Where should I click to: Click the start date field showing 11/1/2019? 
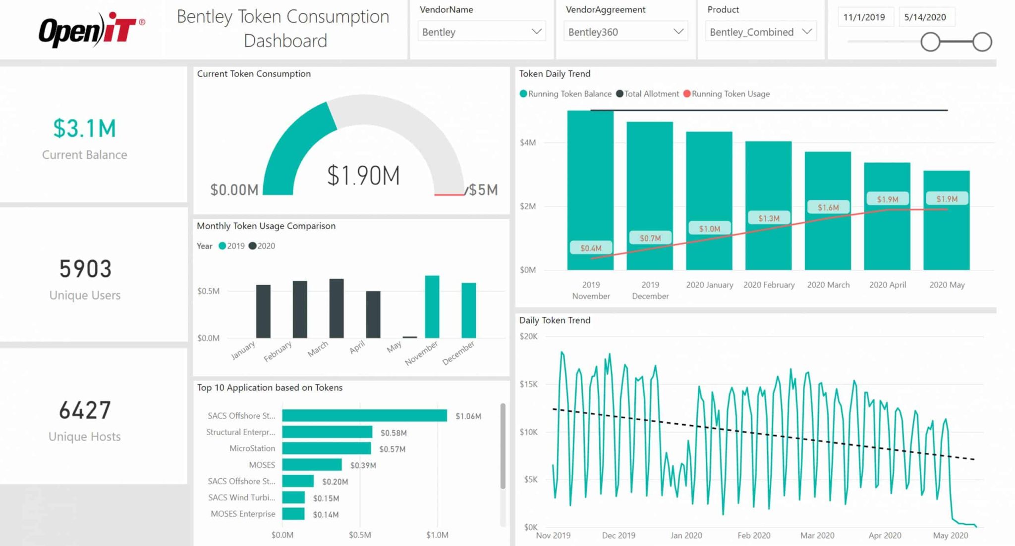865,16
